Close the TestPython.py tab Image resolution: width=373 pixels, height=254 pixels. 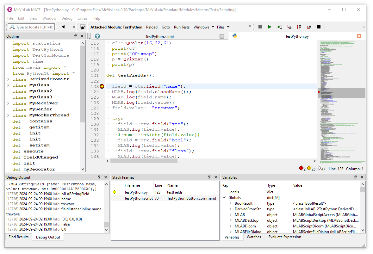tap(359, 36)
